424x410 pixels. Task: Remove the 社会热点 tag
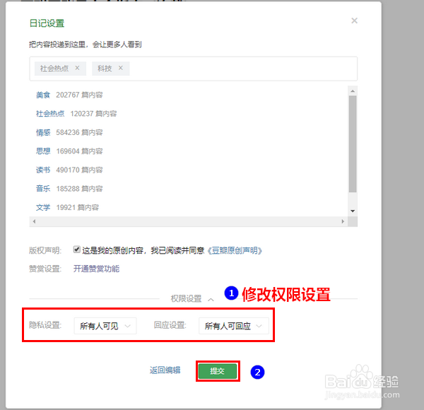(x=77, y=68)
